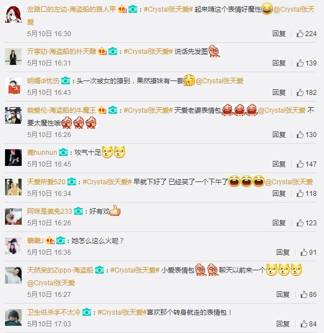The width and height of the screenshot is (324, 333).
Task: Click thumbs-up icon on the 84-likes comment
Action: click(303, 324)
